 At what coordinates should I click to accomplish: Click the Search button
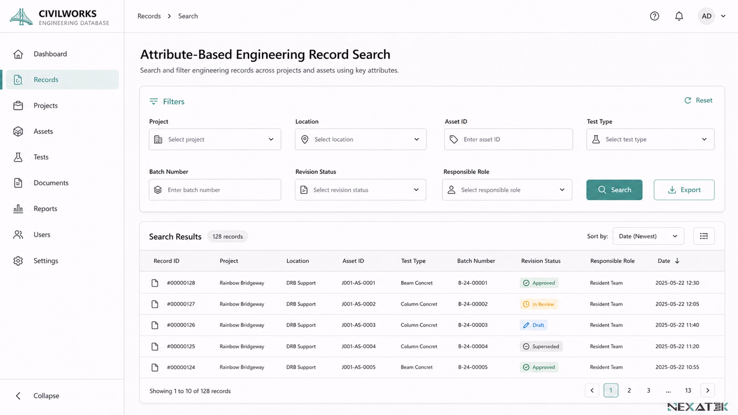(x=614, y=190)
